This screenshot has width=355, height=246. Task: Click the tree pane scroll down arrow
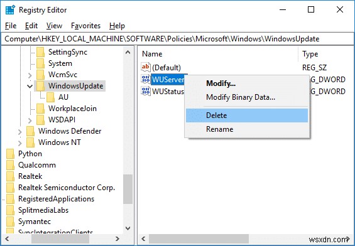(x=128, y=228)
